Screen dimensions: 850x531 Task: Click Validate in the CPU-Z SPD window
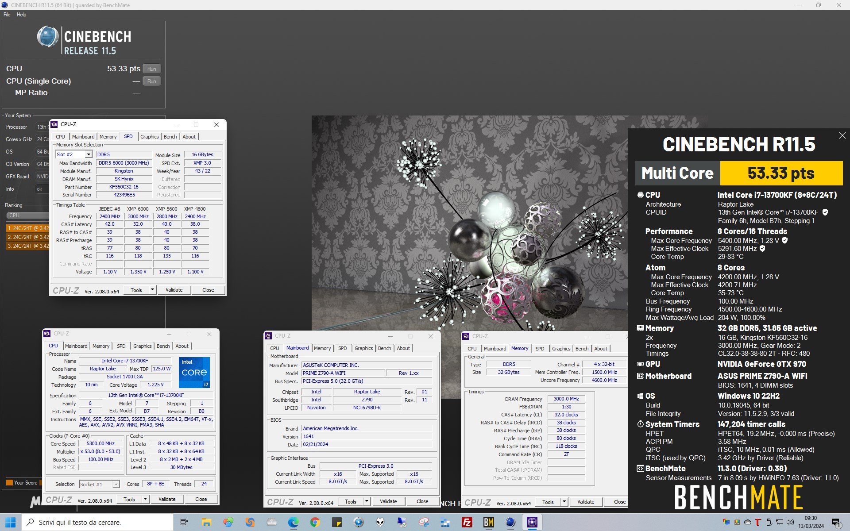coord(174,290)
